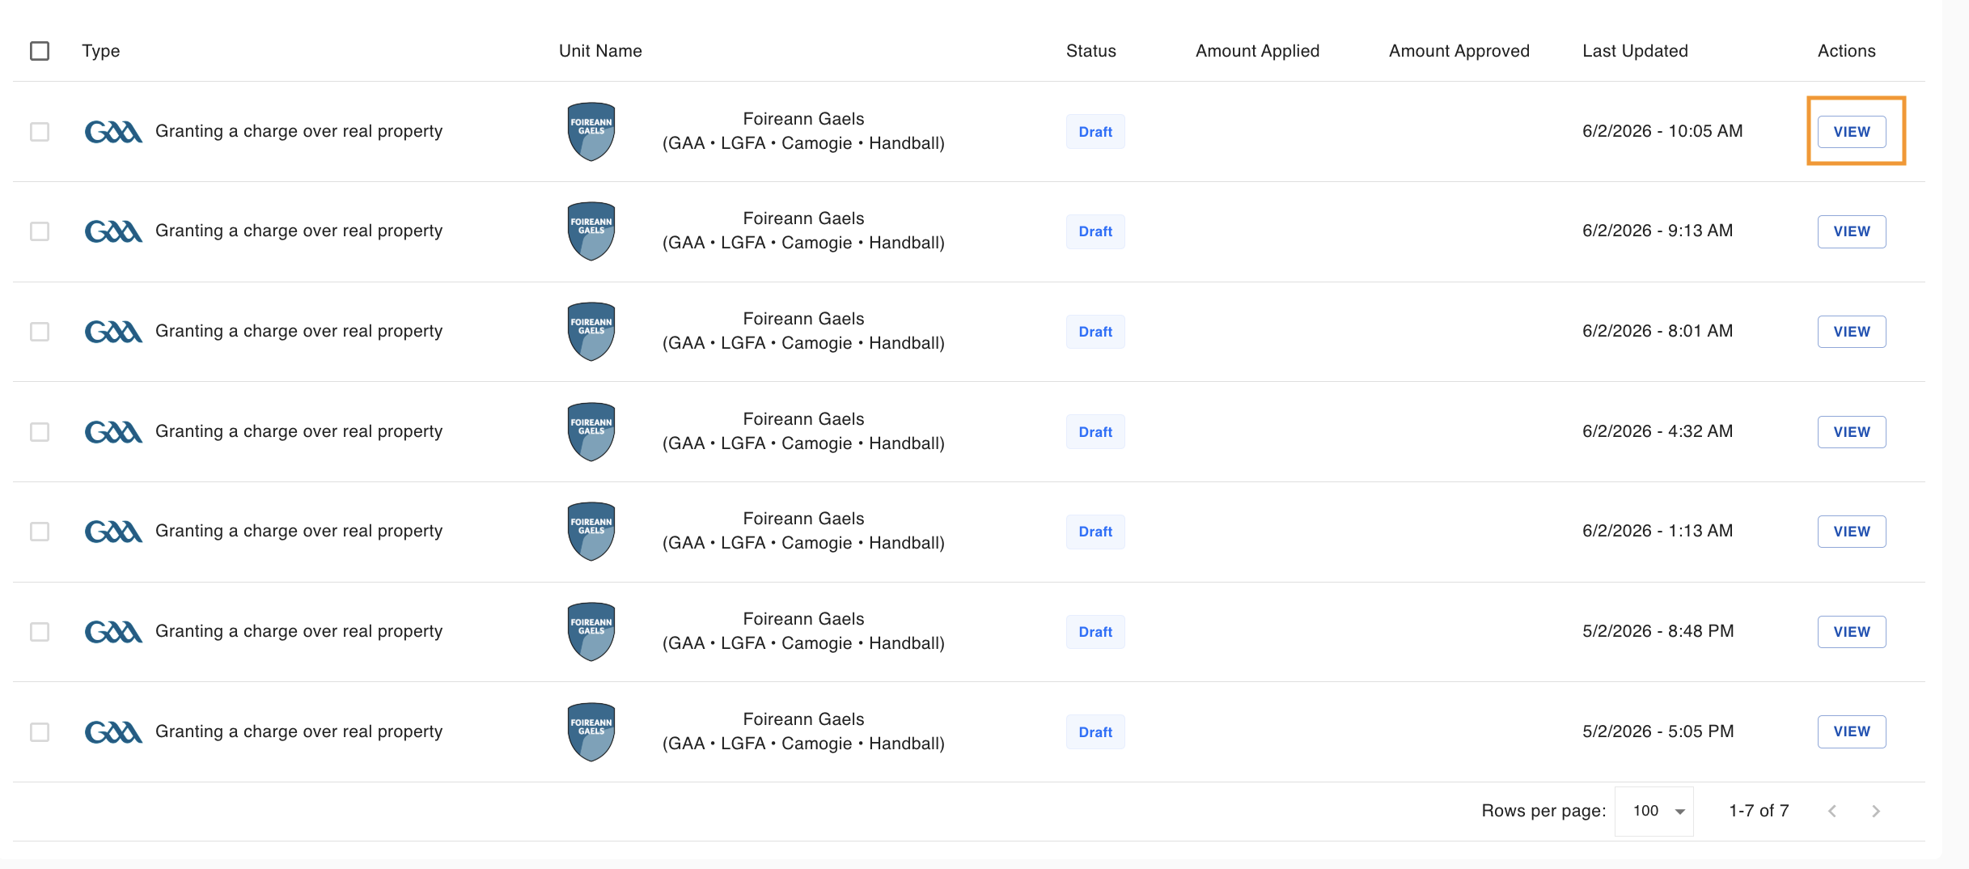The height and width of the screenshot is (869, 1969).
Task: Click 'Granting a charge' text in 8:48 PM row
Action: coord(299,631)
